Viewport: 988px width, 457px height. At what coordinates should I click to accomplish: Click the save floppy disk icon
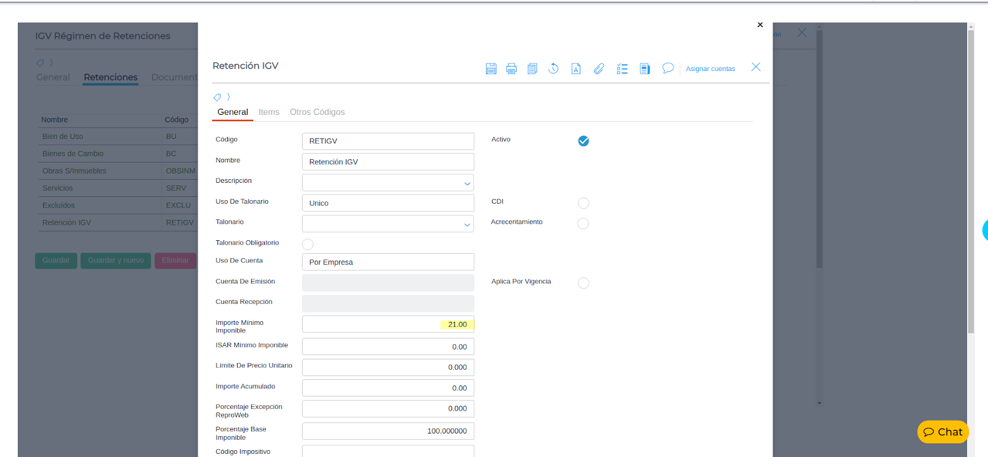(491, 69)
